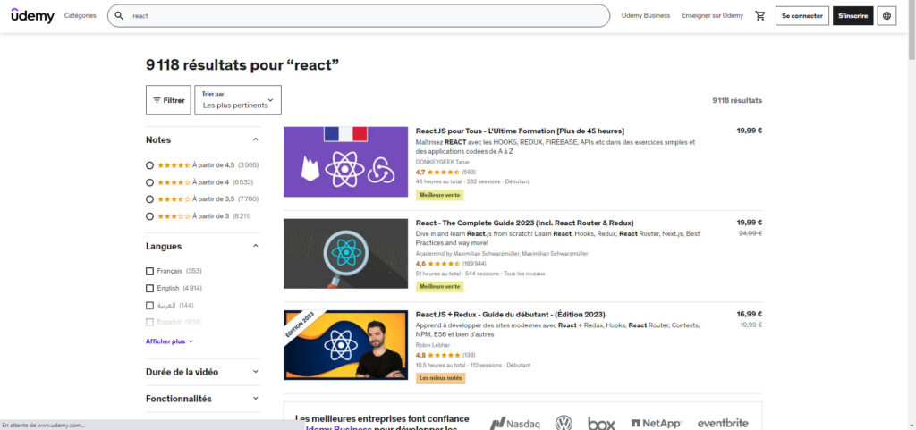916x430 pixels.
Task: Open React - The Complete Guide 2023 title
Action: [524, 223]
